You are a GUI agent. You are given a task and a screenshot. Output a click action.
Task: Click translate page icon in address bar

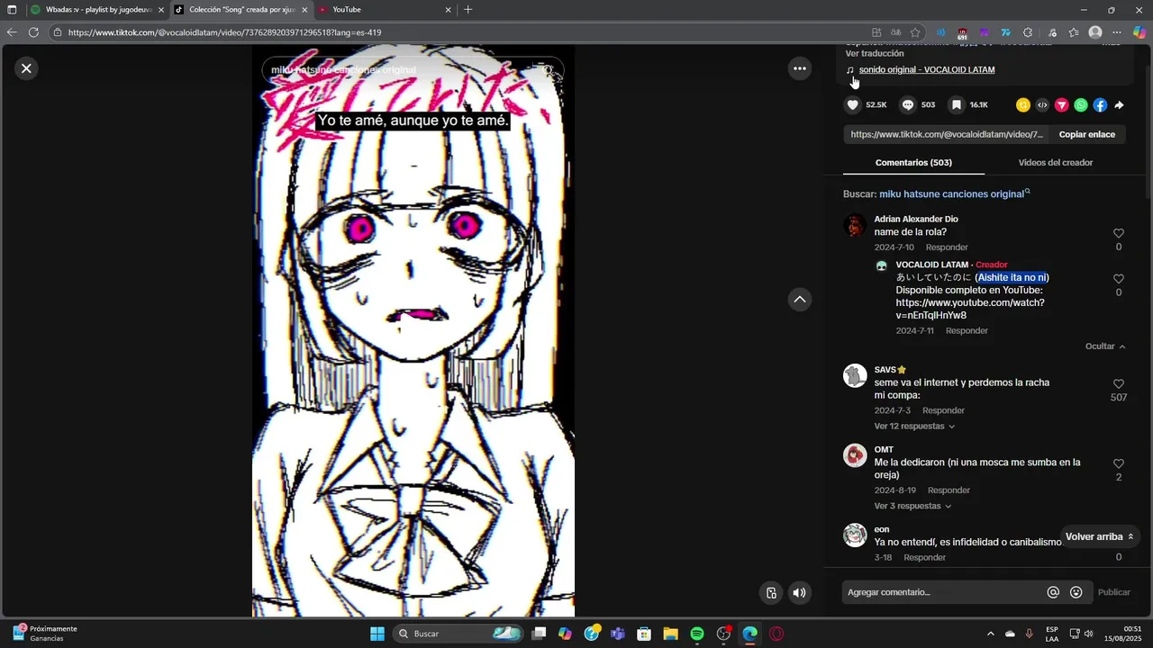[x=895, y=32]
